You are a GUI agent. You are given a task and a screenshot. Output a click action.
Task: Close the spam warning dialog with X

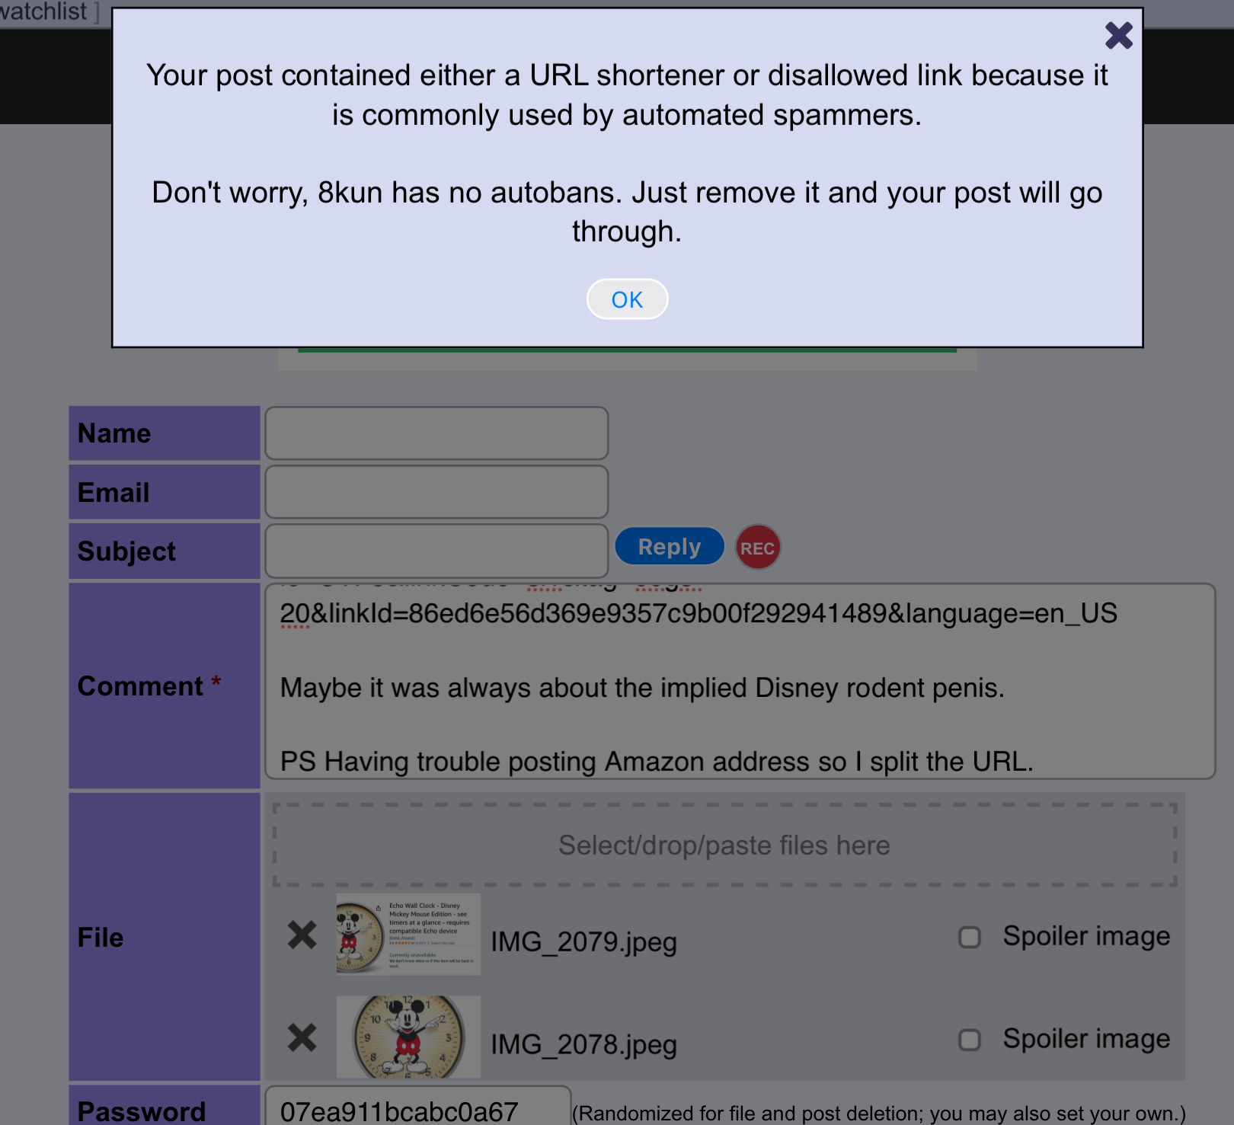pos(1118,35)
